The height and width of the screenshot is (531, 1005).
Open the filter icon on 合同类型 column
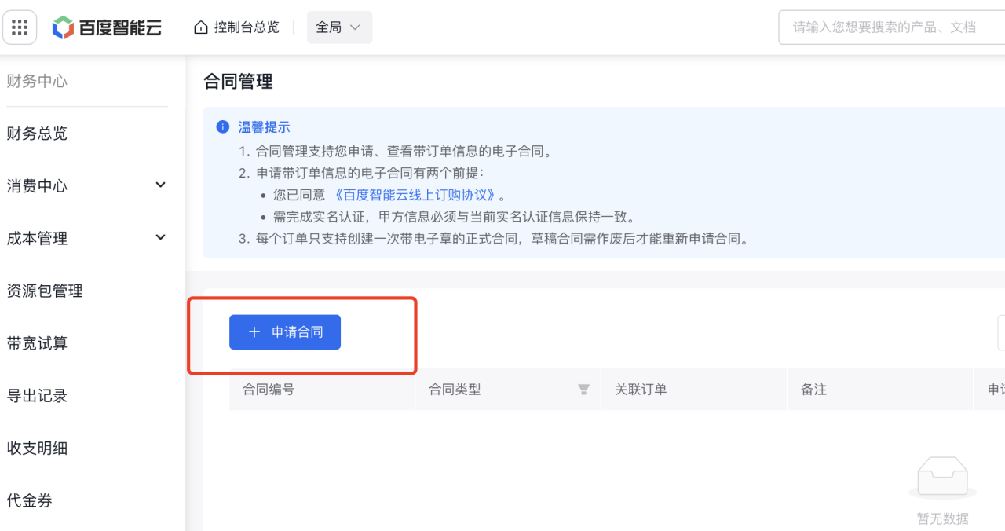point(583,389)
